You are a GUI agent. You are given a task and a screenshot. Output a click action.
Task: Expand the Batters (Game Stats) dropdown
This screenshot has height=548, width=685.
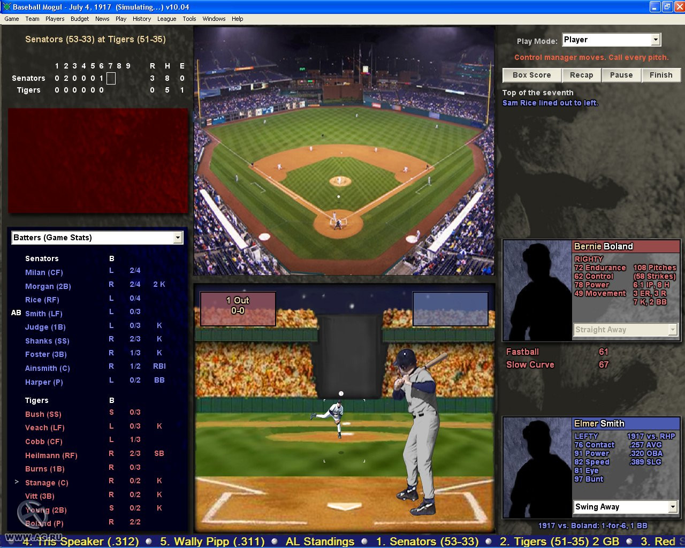178,238
